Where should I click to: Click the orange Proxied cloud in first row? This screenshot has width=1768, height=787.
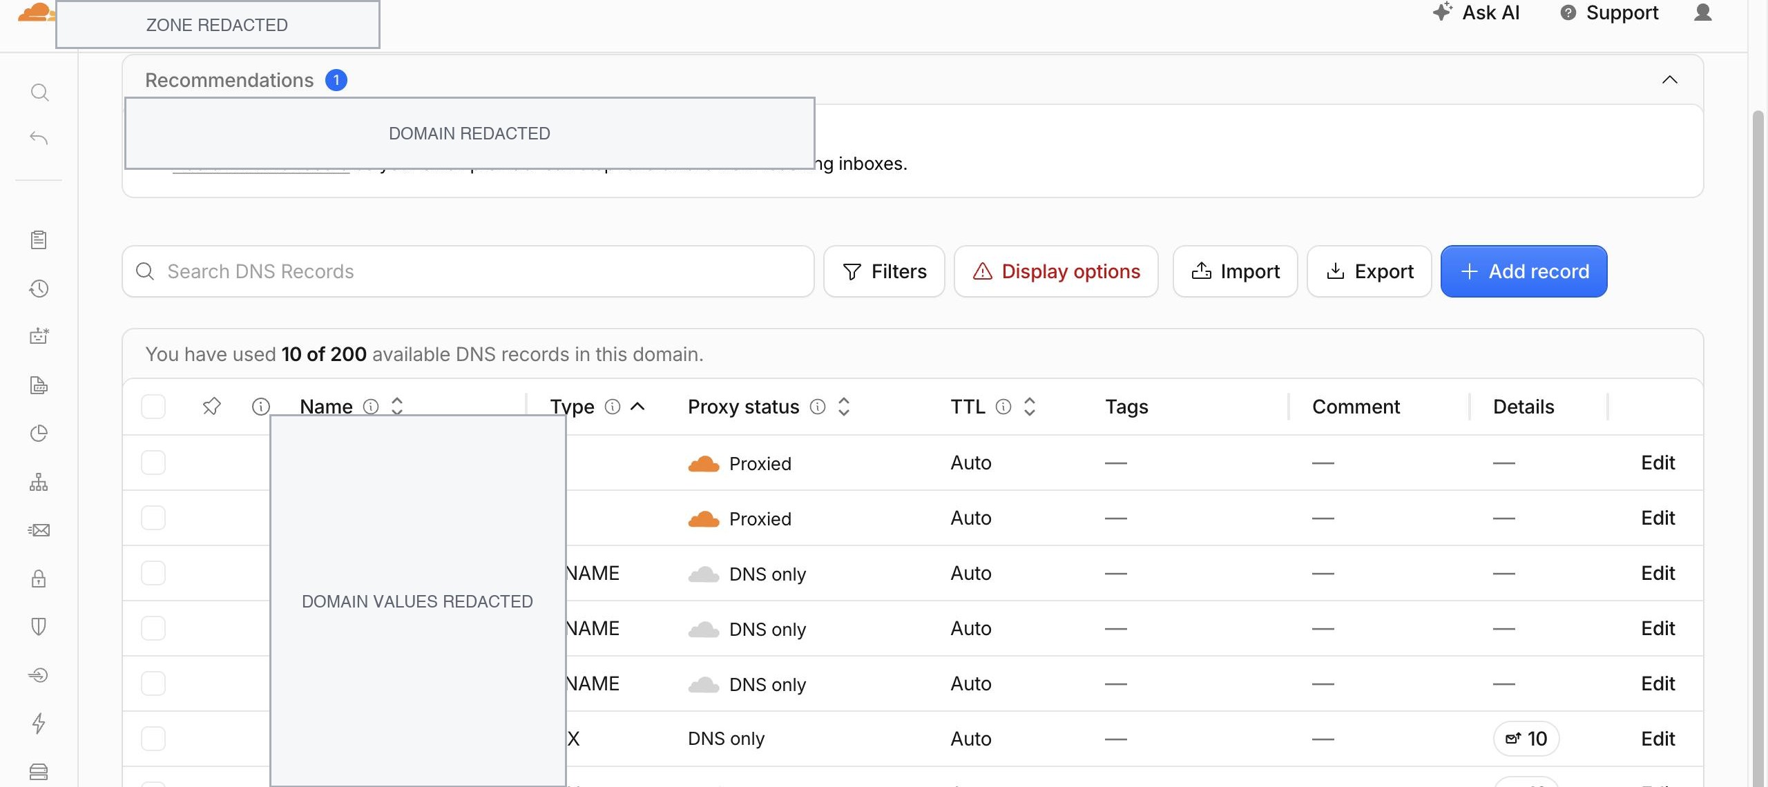[704, 463]
